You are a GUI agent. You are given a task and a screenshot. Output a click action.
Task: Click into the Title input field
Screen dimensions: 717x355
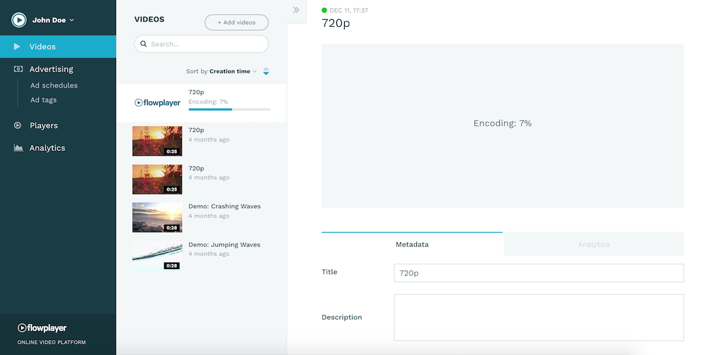click(x=539, y=273)
